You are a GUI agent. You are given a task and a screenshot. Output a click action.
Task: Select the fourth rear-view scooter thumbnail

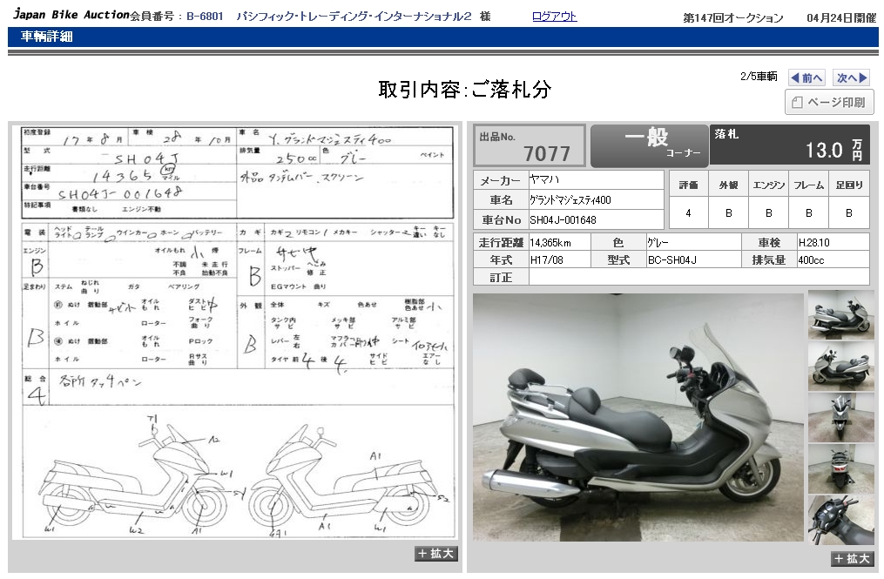point(840,468)
